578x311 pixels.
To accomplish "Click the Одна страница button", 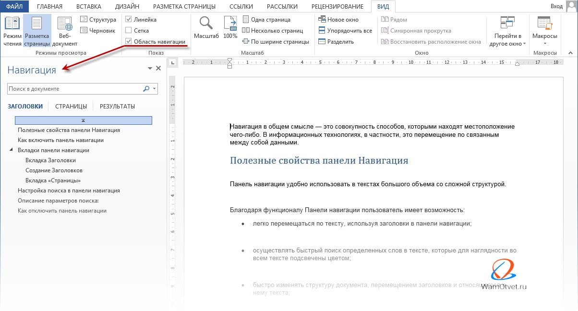I will [266, 20].
